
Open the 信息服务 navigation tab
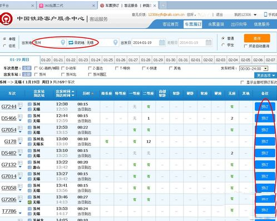(x=261, y=24)
